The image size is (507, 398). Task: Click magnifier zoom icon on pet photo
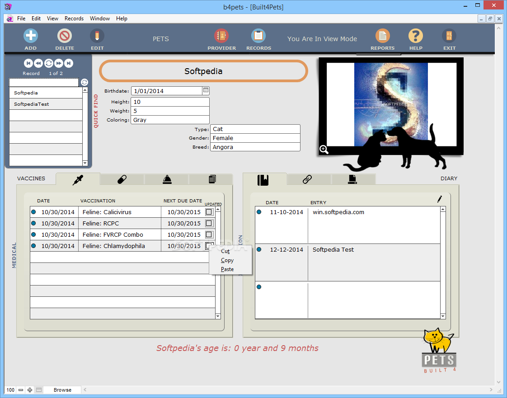tap(324, 150)
